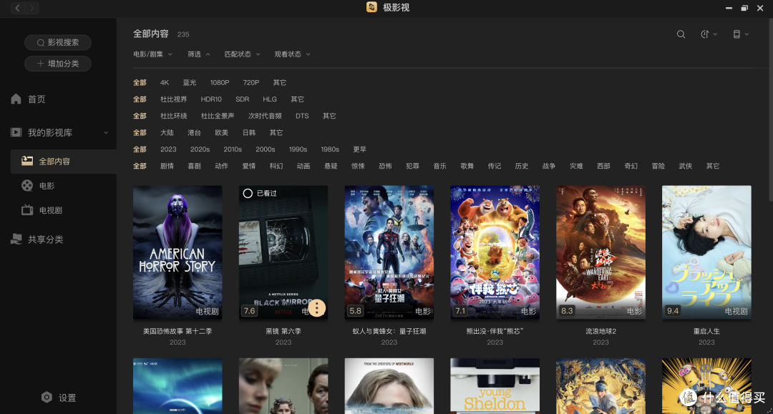Viewport: 773px width, 414px height.
Task: Open the 匹配状态 dropdown
Action: [x=242, y=54]
